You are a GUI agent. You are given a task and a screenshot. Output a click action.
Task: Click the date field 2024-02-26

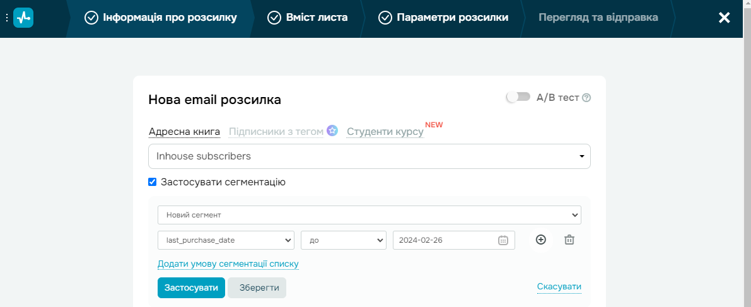(454, 240)
